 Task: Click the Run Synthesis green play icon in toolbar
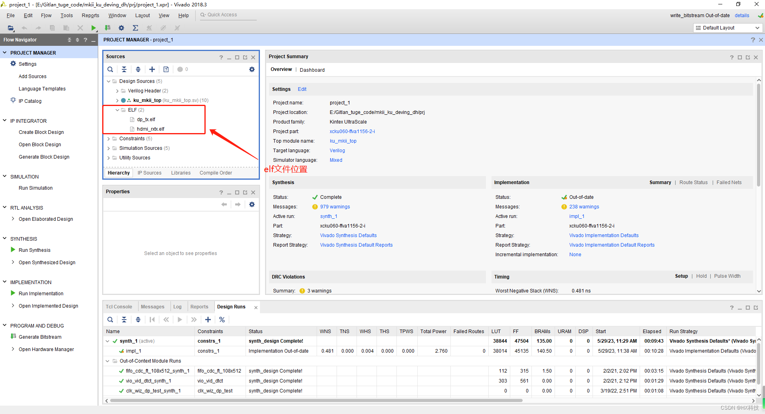pos(93,28)
